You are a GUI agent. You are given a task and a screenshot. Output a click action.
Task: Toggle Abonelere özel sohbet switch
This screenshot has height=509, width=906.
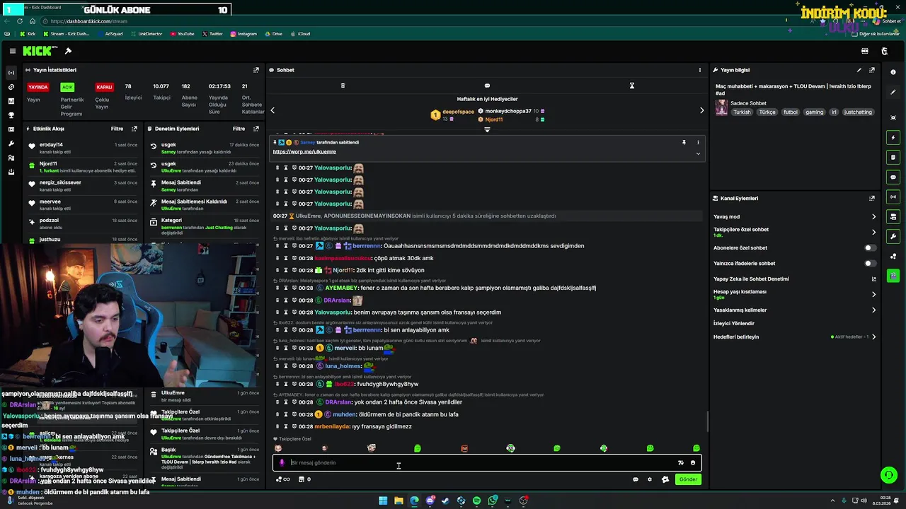pos(870,248)
